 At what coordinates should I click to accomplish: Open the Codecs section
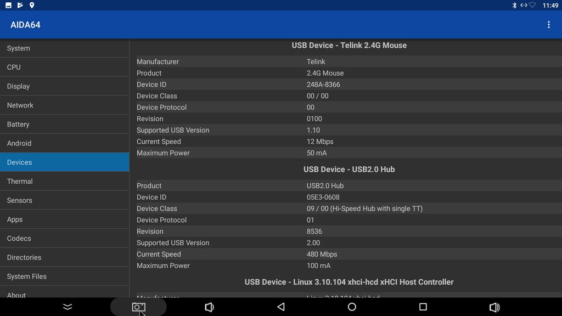[x=64, y=238]
